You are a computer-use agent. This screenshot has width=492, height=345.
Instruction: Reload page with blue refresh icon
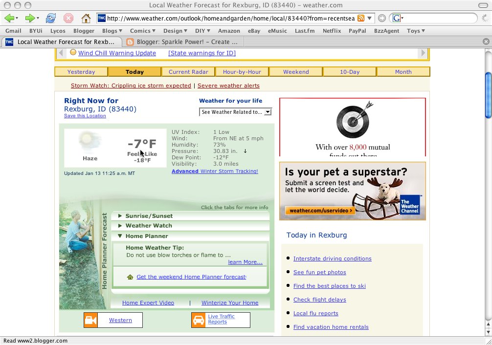50,18
